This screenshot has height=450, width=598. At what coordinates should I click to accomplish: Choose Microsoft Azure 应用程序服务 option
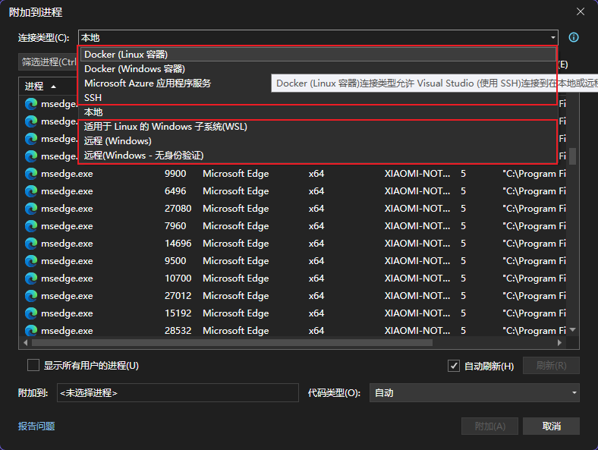147,83
